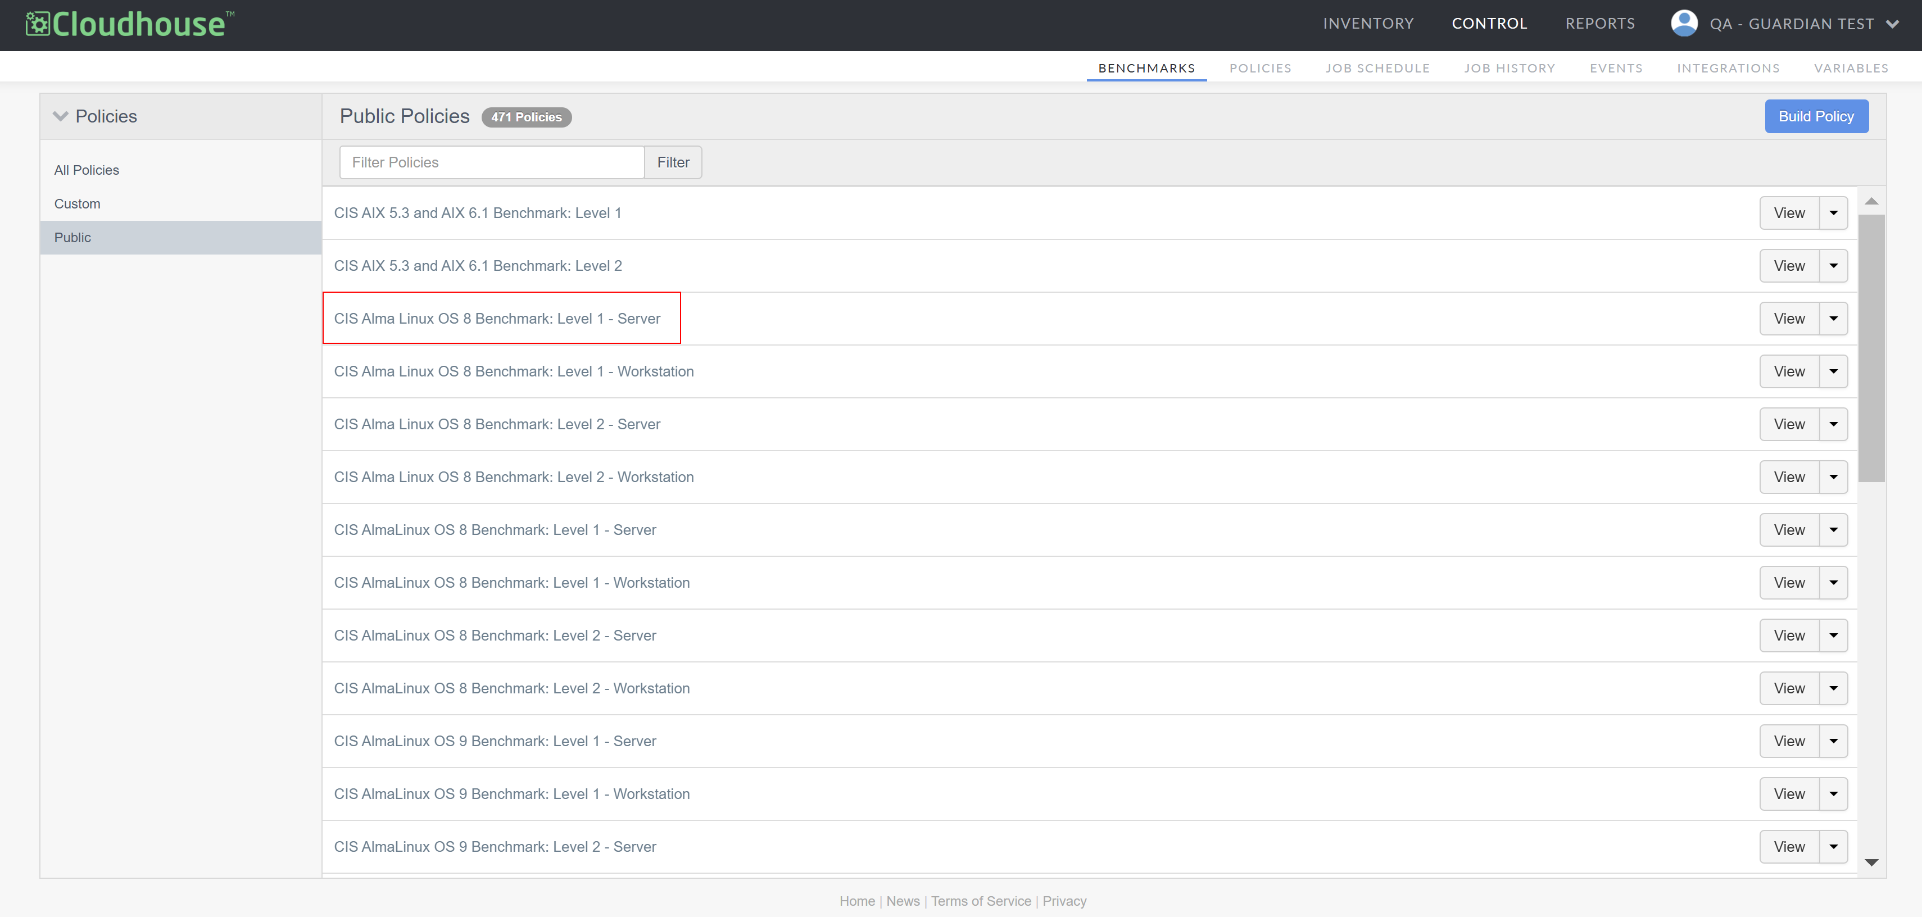Open CIS Alma Linux OS 8 Level 1 - Workstation
The image size is (1922, 917).
tap(513, 371)
